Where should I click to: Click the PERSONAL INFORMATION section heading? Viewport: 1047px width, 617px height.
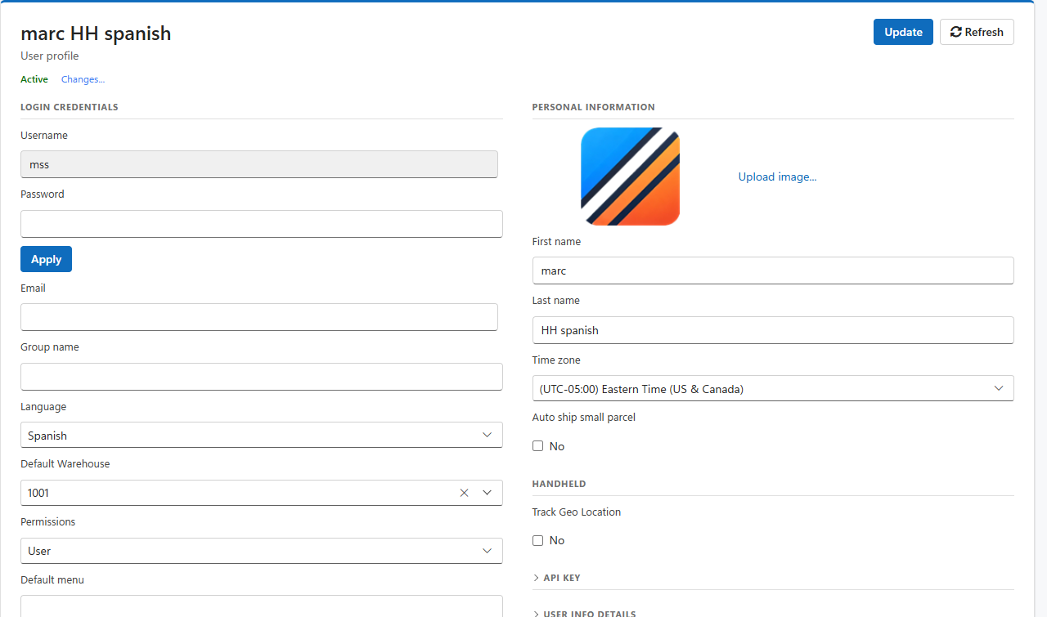594,107
